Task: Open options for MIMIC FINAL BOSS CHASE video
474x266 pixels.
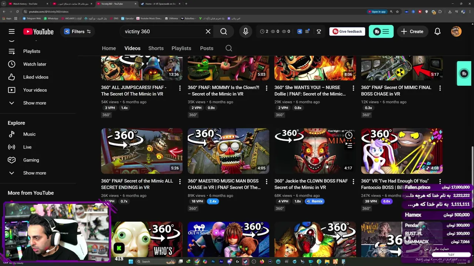Action: tap(440, 88)
